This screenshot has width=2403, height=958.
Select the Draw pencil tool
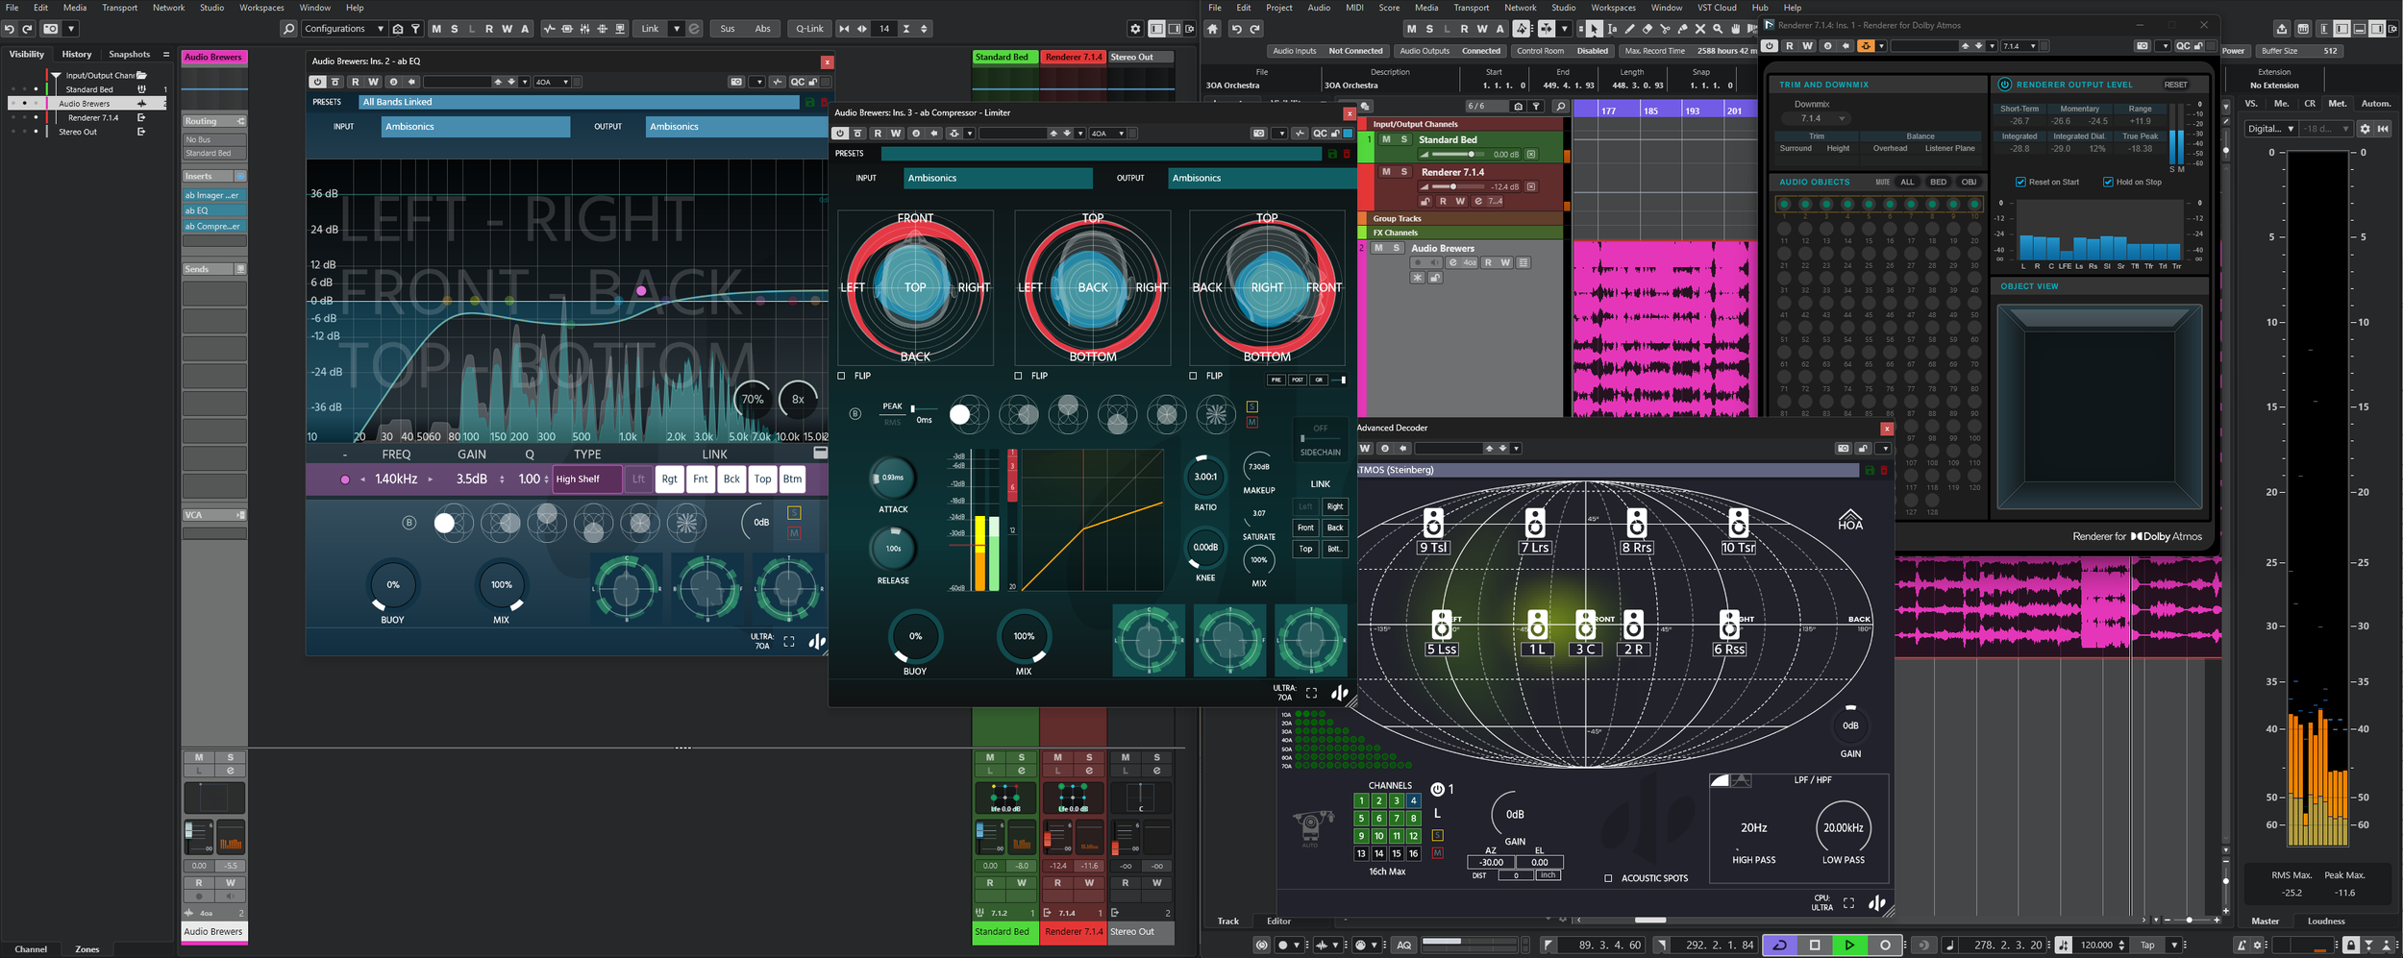coord(1629,29)
